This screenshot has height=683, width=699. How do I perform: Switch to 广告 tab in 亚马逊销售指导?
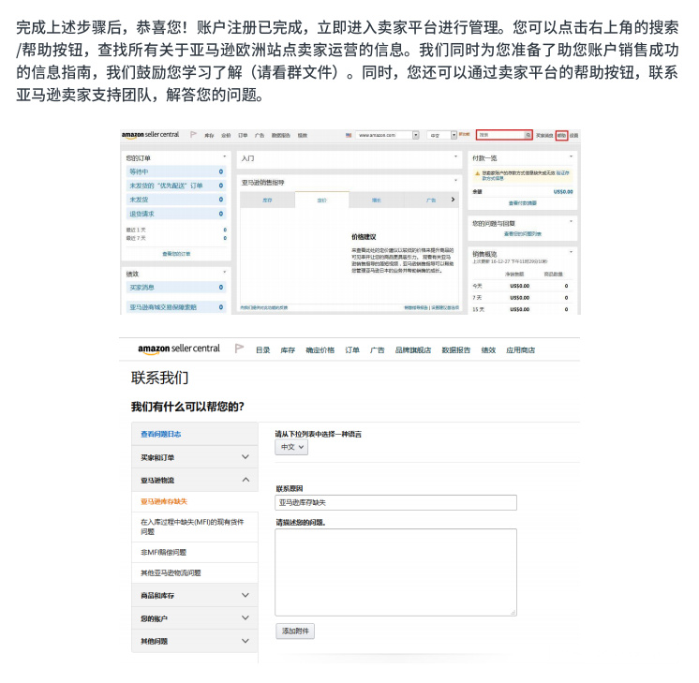click(431, 200)
